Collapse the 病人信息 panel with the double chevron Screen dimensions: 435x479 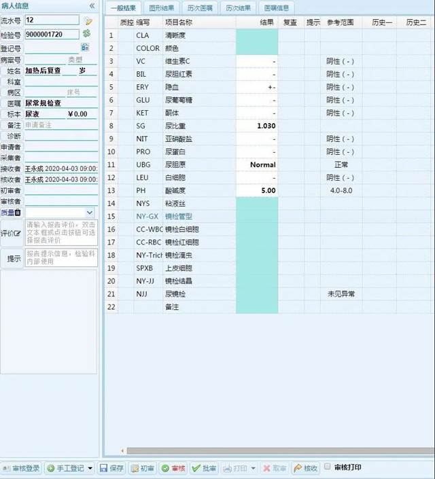pos(92,6)
